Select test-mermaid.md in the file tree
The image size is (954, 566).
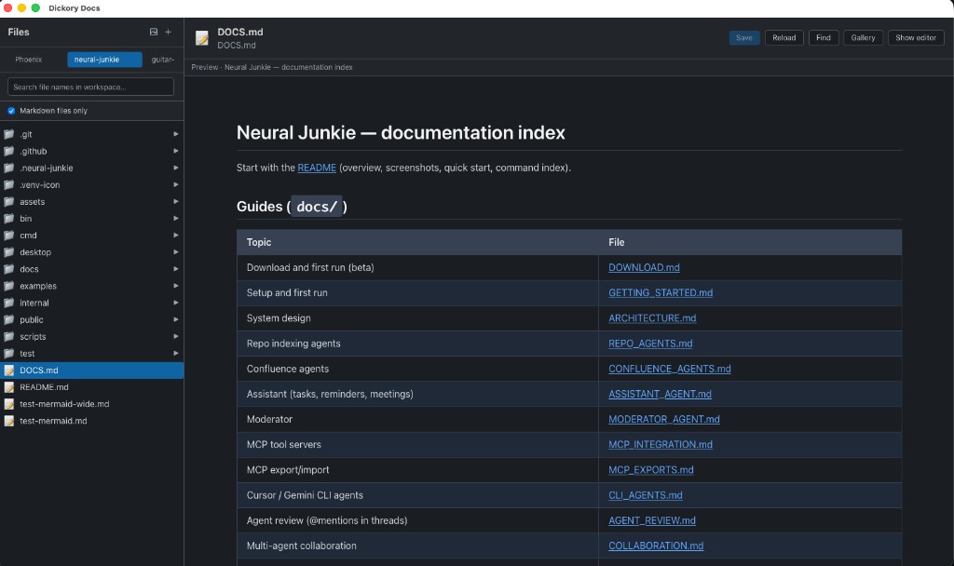coord(92,422)
